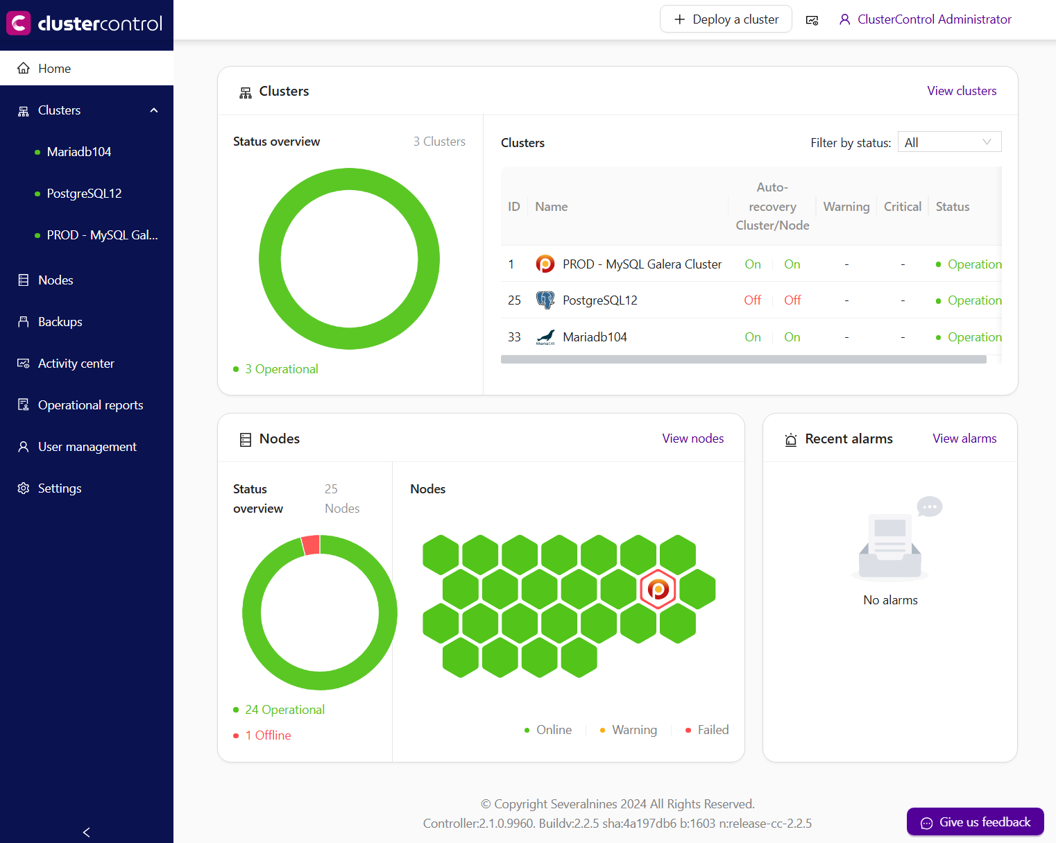Click the Deploy a cluster button

(x=726, y=19)
